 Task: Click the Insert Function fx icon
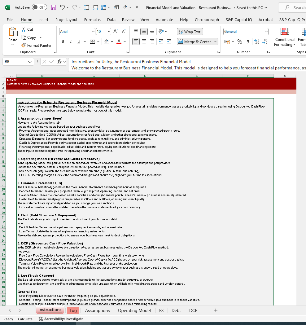(59, 62)
